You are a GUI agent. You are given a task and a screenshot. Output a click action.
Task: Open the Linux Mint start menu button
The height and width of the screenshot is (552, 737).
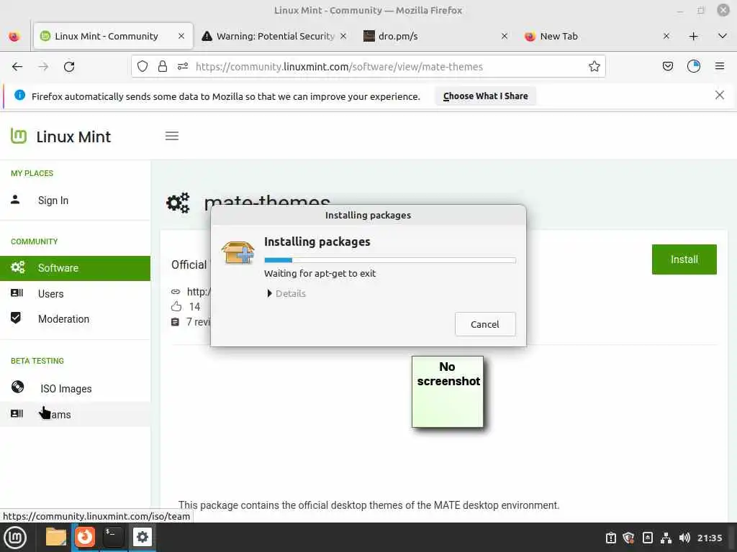[x=15, y=538]
